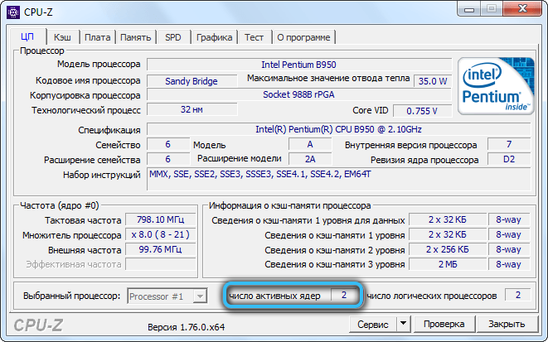Click the Intel Pentium B950 model field
Image resolution: width=548 pixels, height=342 pixels.
(x=298, y=65)
